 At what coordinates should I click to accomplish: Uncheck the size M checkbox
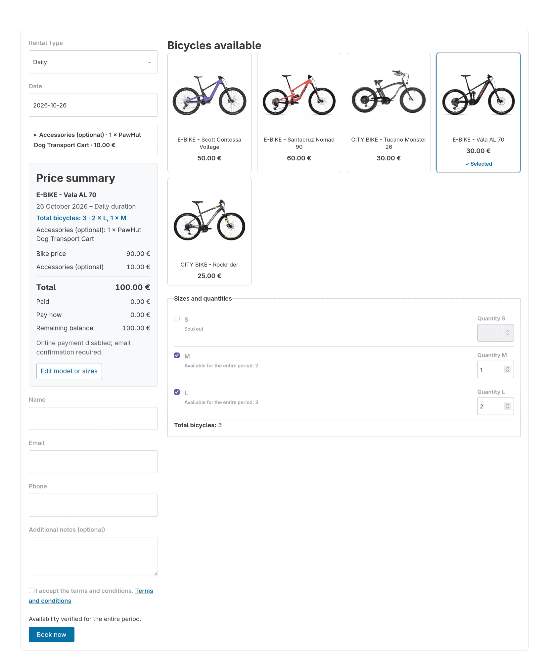click(x=177, y=356)
